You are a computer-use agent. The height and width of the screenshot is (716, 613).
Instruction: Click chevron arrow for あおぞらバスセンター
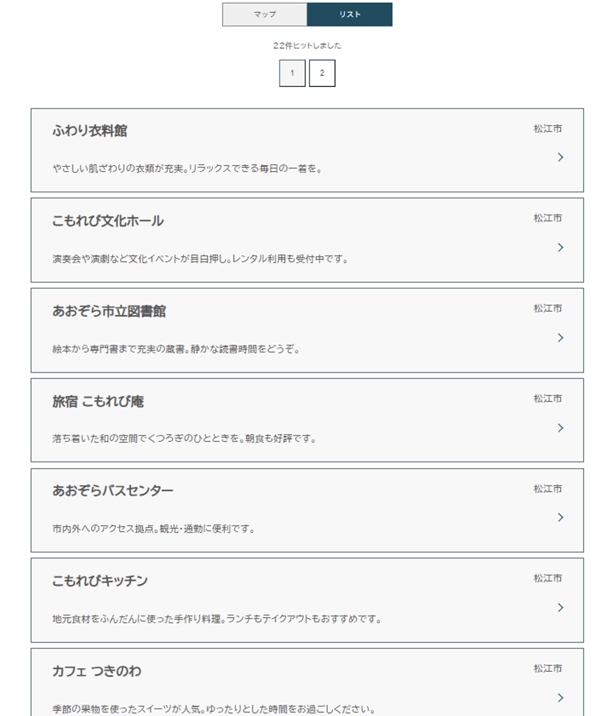(560, 517)
